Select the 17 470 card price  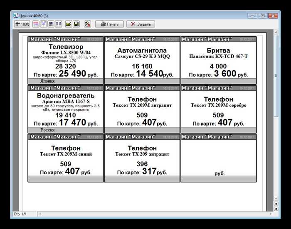(x=73, y=122)
